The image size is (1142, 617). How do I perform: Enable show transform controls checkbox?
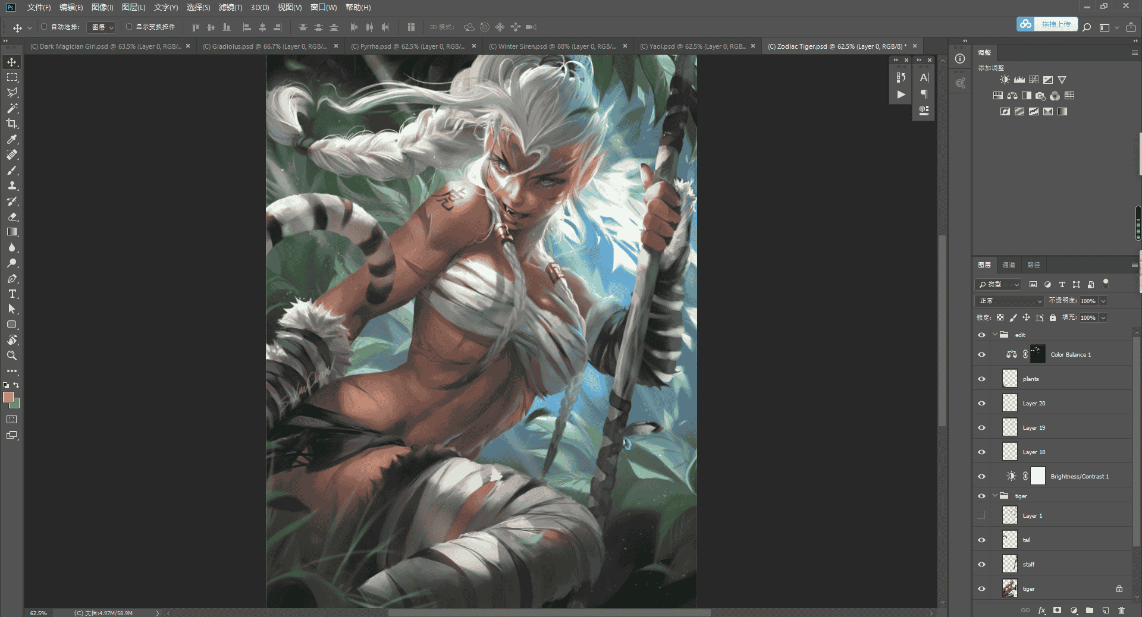[x=128, y=27]
